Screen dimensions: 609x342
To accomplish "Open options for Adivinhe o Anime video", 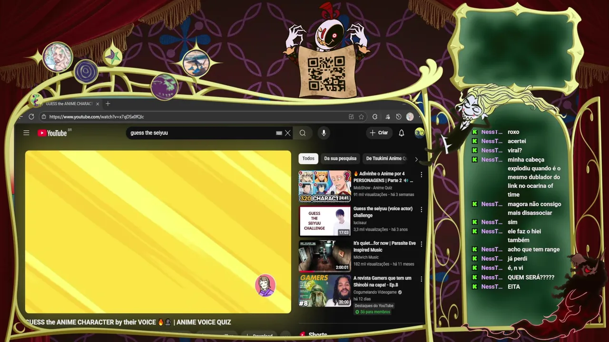I will click(421, 175).
